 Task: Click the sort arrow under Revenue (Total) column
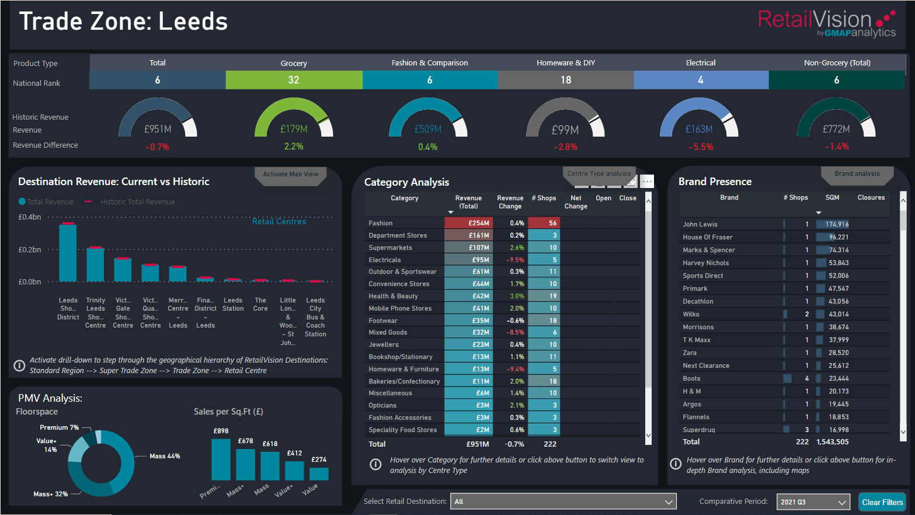451,212
